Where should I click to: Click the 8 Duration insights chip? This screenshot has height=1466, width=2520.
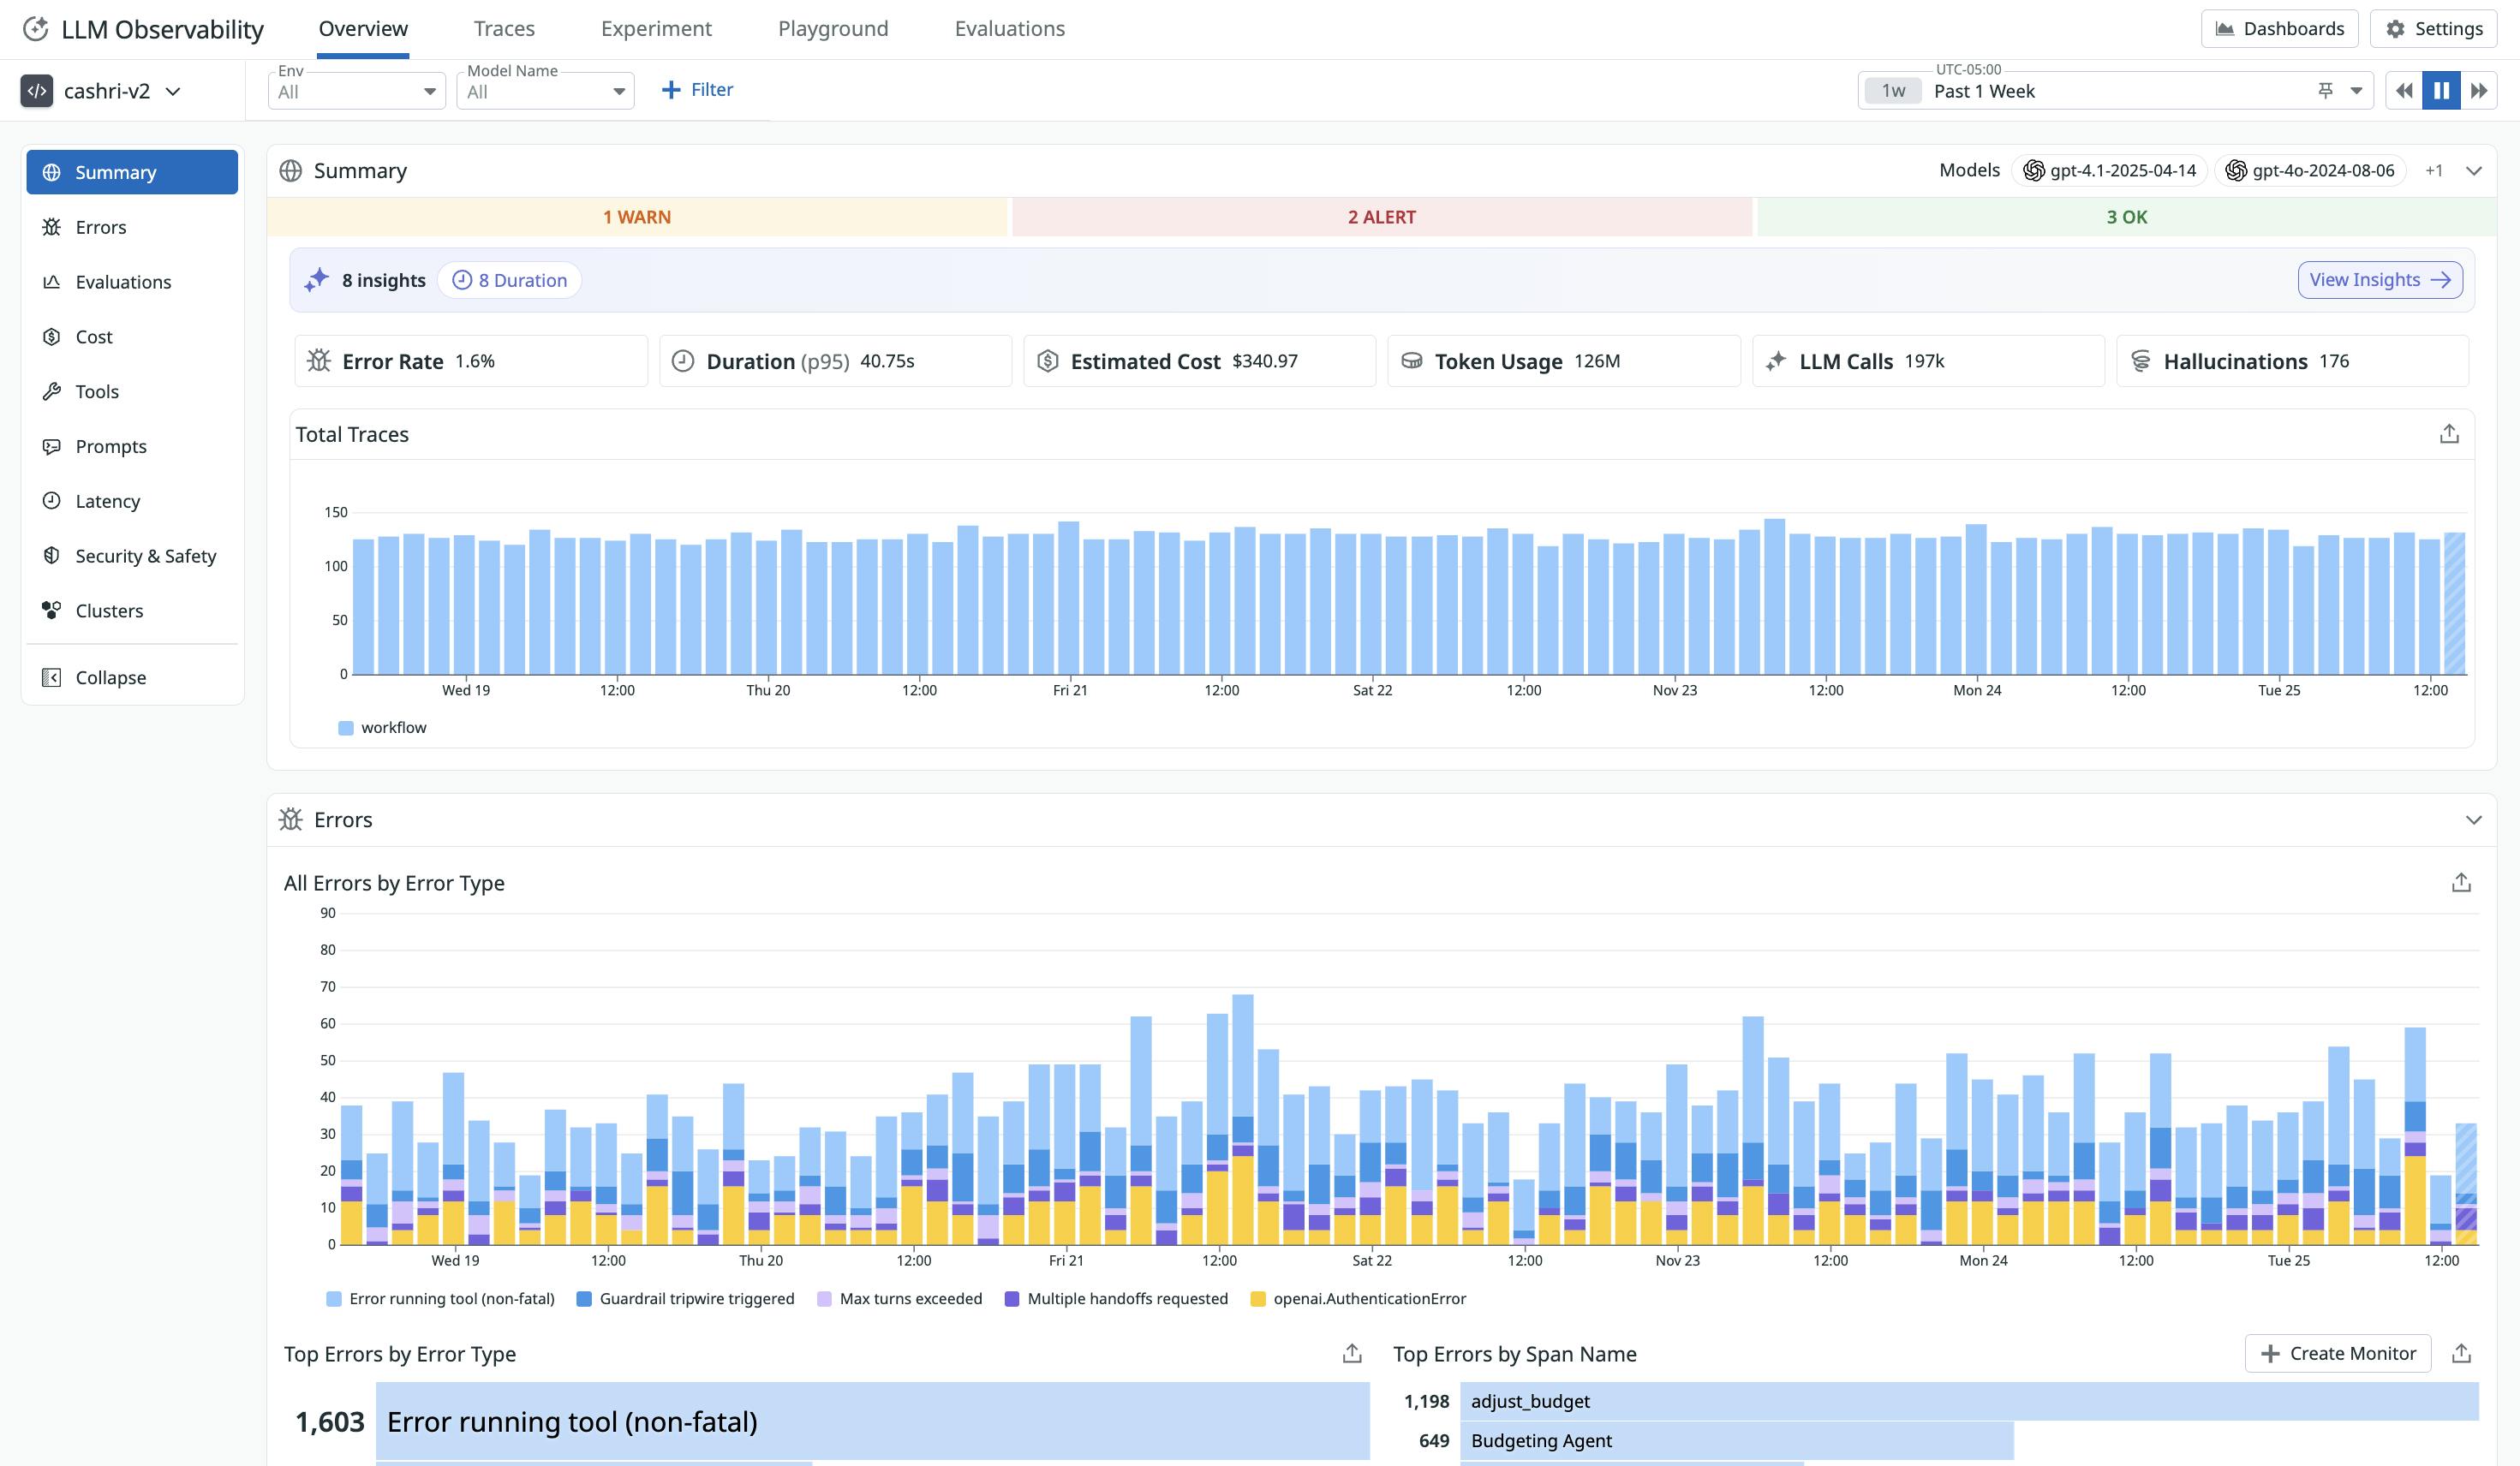(x=510, y=279)
